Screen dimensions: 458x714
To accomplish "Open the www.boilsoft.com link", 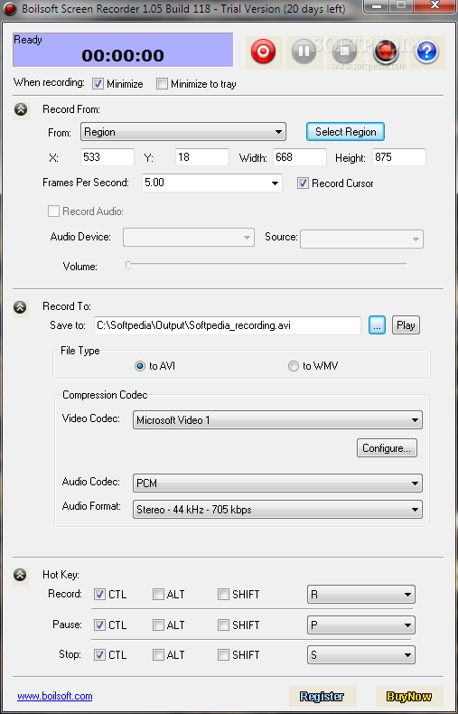I will pyautogui.click(x=54, y=696).
